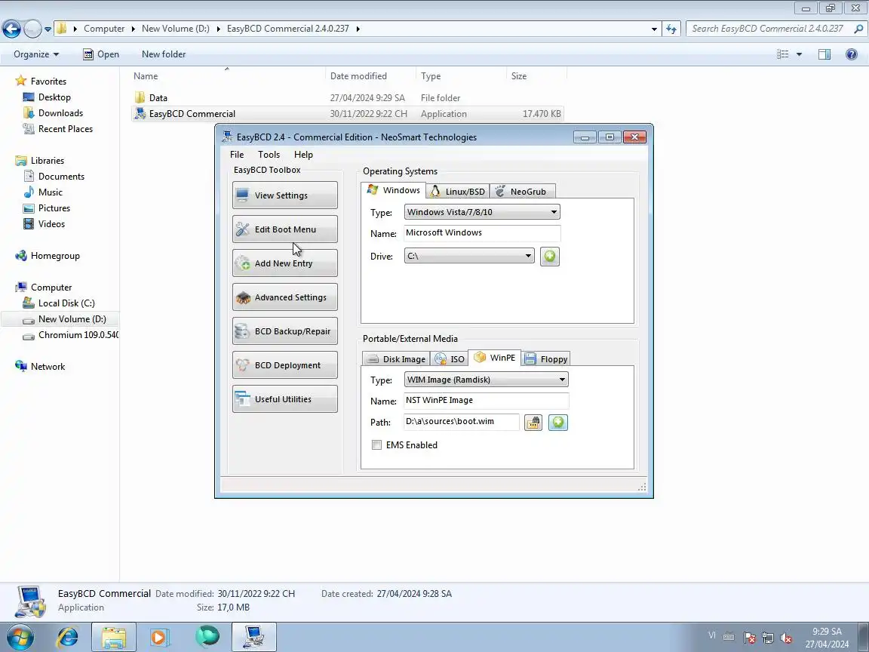Sort by the Size column header
The height and width of the screenshot is (652, 869).
pyautogui.click(x=536, y=76)
